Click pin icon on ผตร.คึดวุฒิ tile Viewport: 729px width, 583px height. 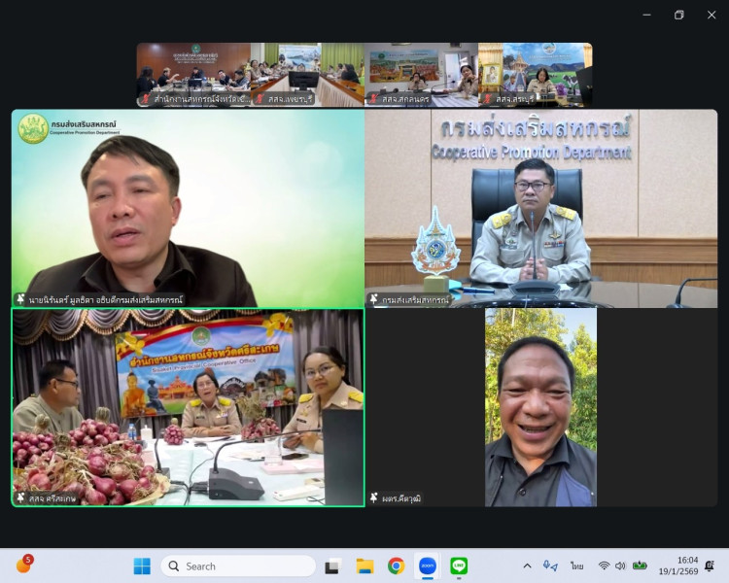(374, 497)
